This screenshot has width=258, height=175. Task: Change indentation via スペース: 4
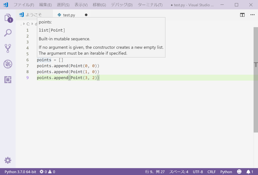(179, 172)
